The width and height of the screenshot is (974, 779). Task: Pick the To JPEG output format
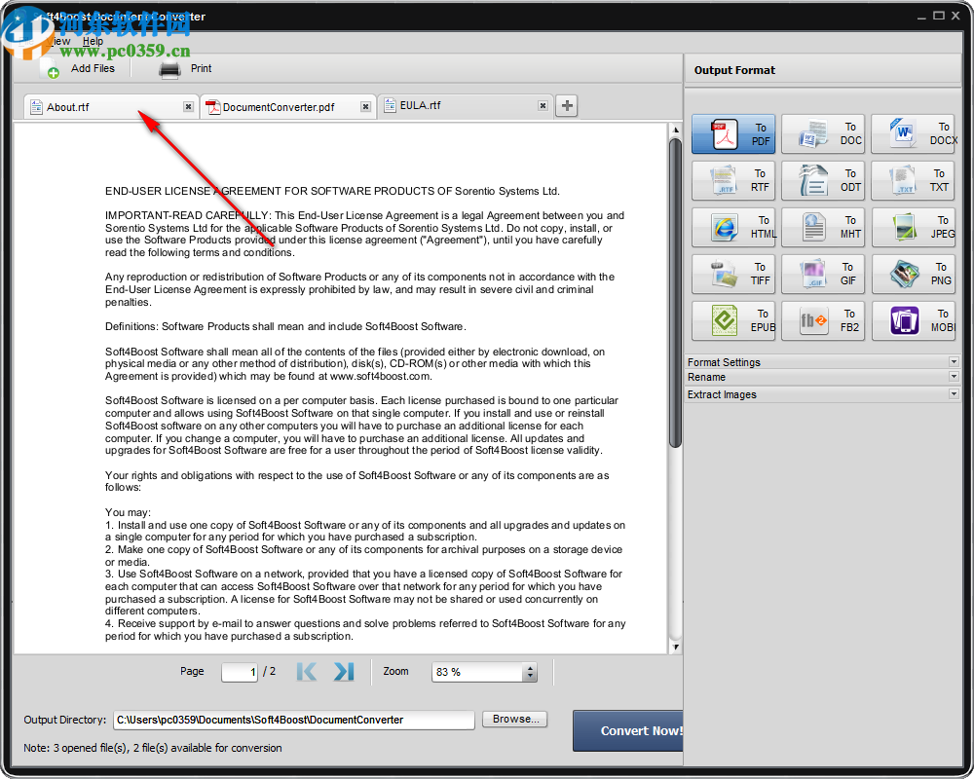click(913, 227)
